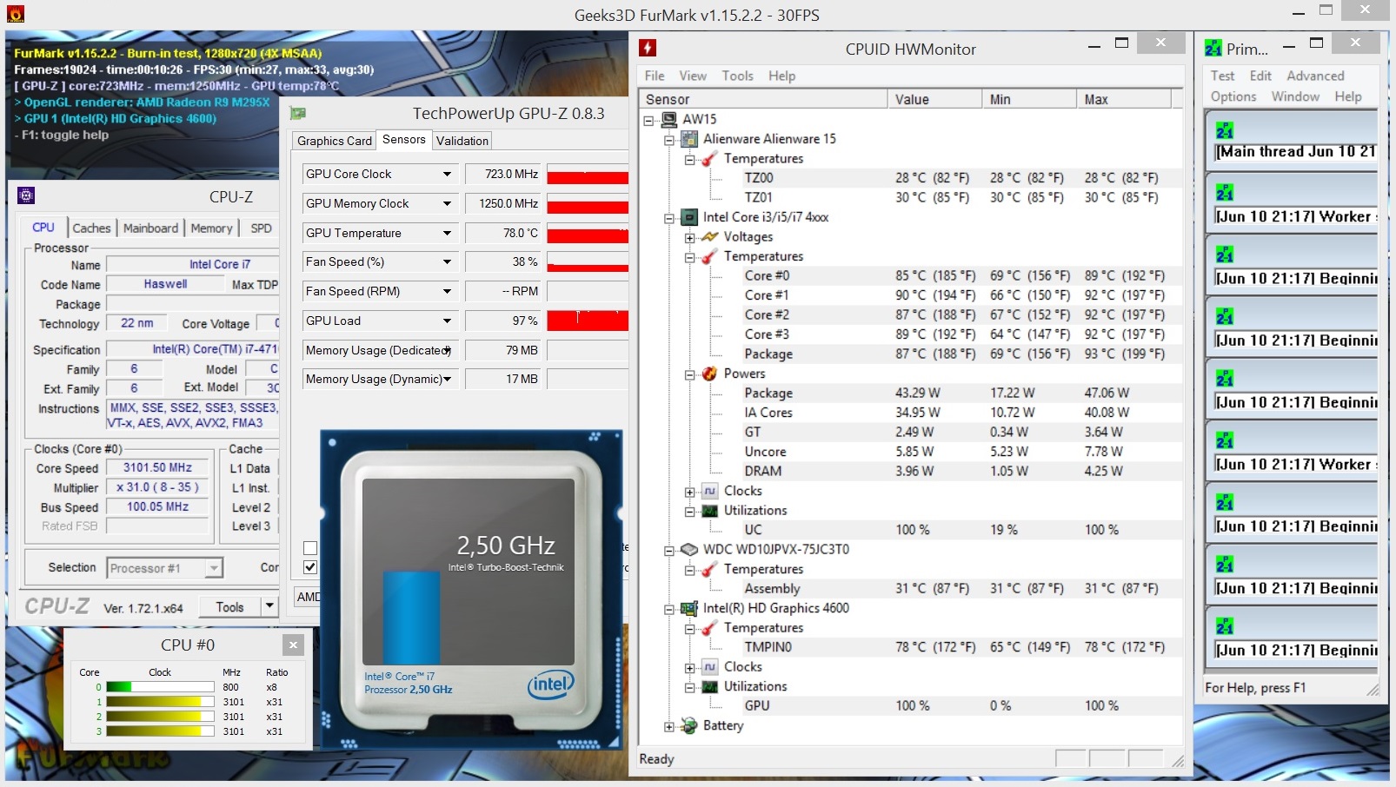This screenshot has height=787, width=1396.
Task: Click the Powers flame icon
Action: tap(710, 374)
